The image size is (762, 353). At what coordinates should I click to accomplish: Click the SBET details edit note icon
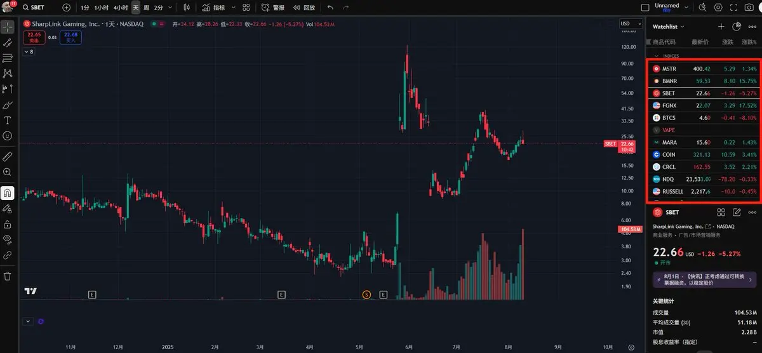pos(737,212)
